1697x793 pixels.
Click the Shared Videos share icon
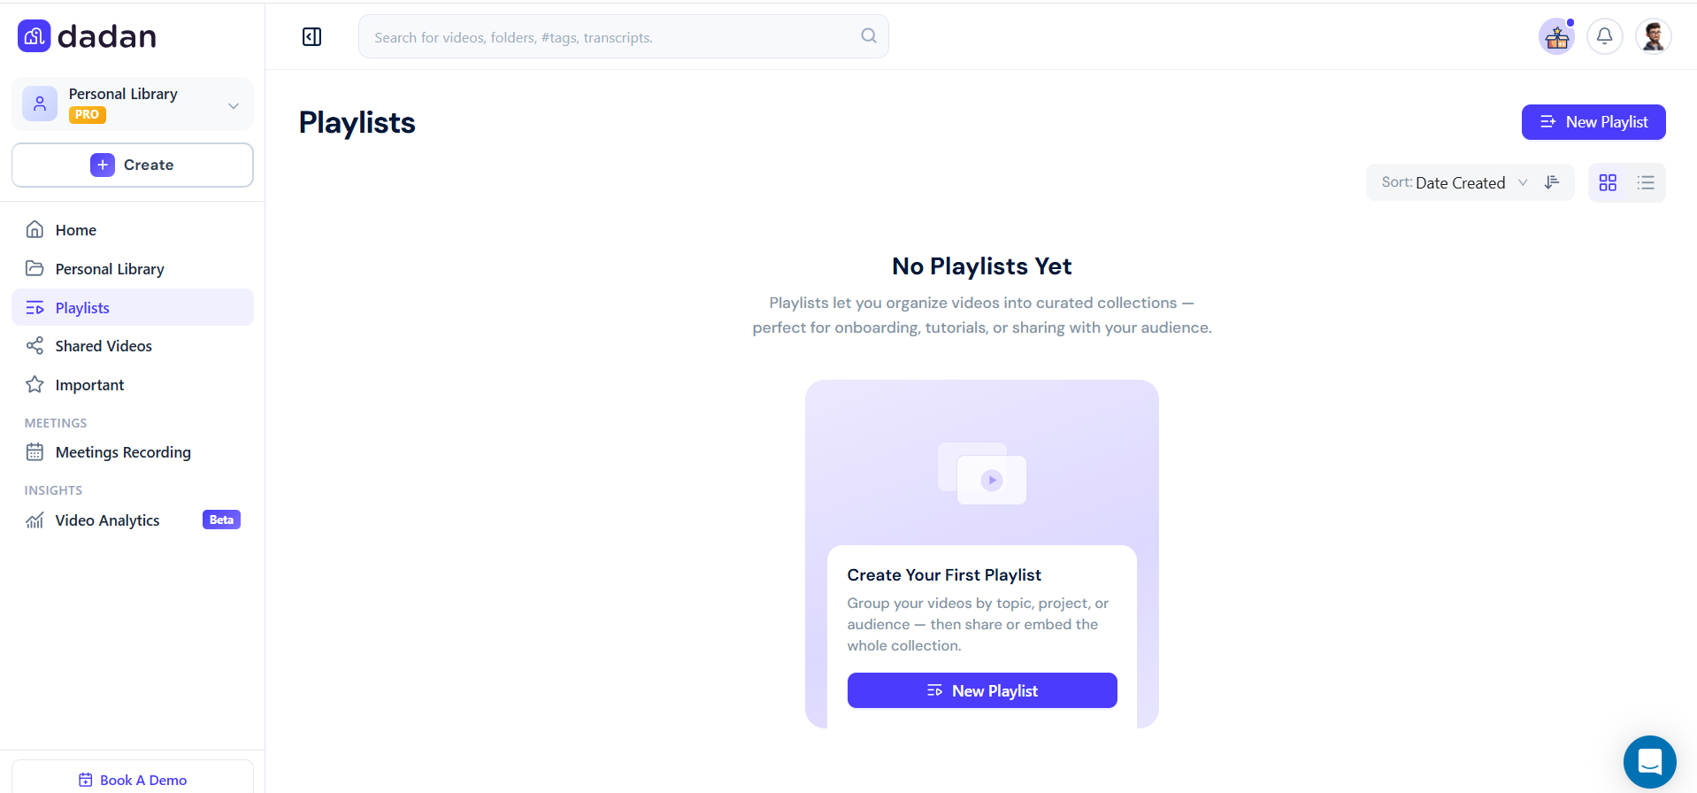35,346
